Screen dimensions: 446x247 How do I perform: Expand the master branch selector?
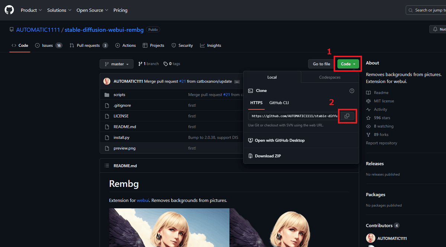coord(116,64)
